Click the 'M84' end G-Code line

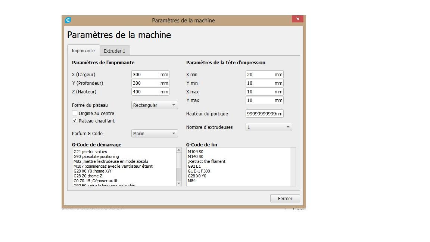coord(192,180)
